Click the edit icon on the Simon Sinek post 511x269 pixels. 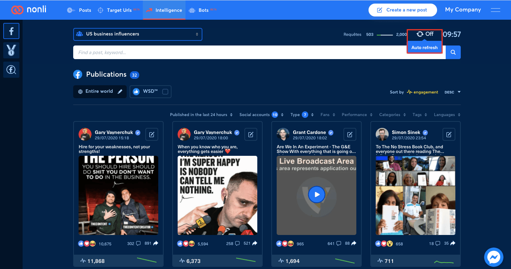point(449,134)
